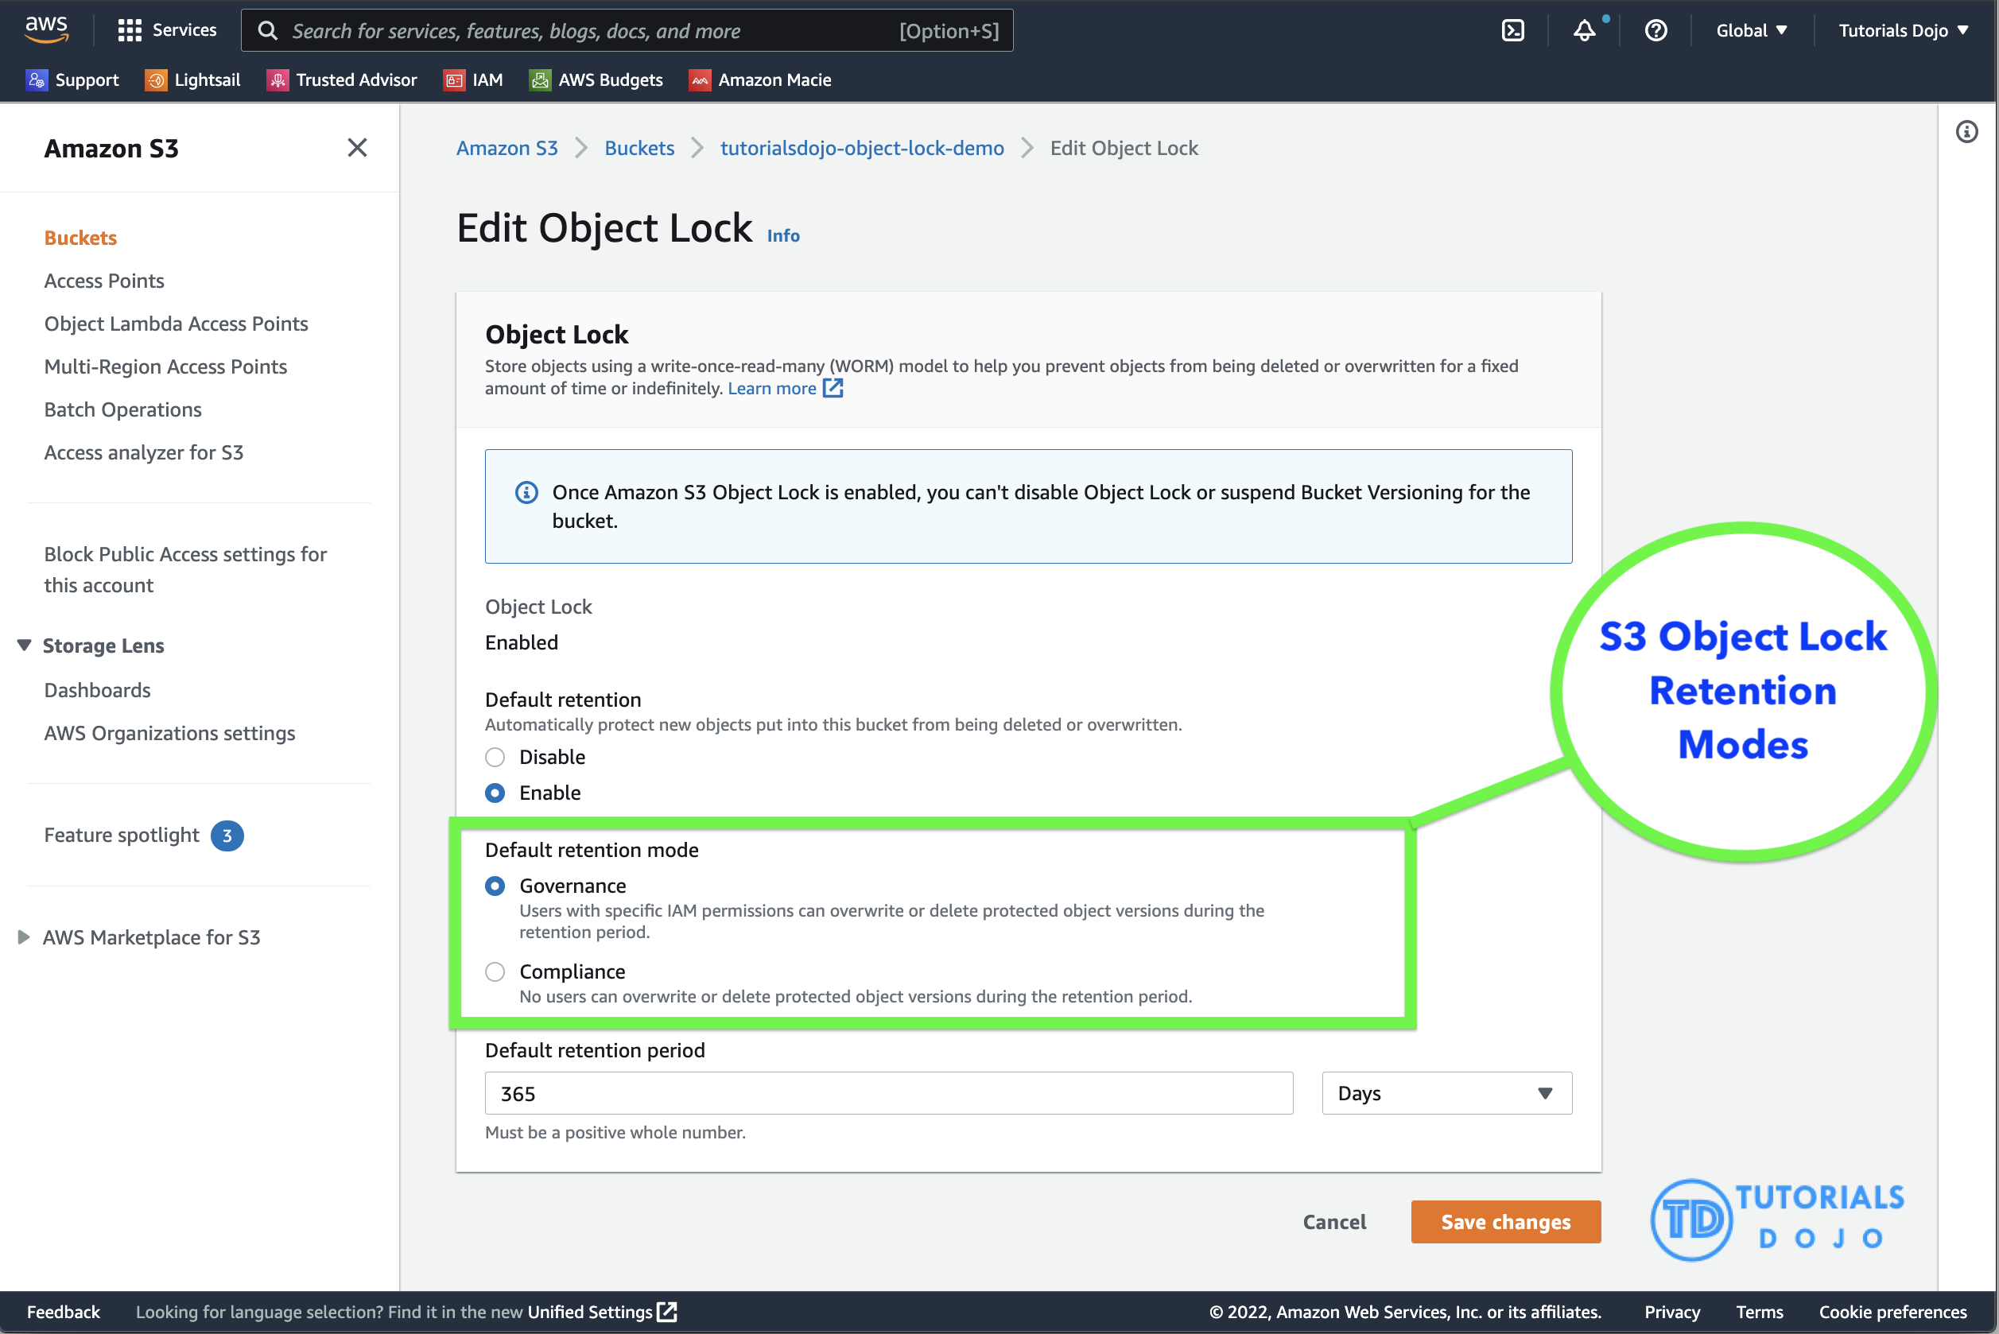
Task: Open Feature spotlight
Action: coord(121,835)
